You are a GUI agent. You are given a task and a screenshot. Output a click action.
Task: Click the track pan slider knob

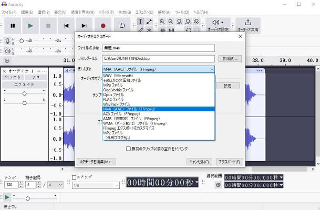25,103
